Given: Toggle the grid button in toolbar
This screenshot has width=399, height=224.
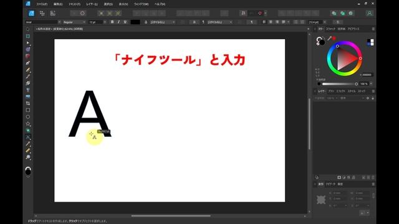Looking at the screenshot, I should 243,13.
